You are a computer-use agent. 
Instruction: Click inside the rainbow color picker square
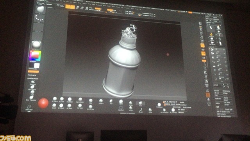(x=35, y=56)
